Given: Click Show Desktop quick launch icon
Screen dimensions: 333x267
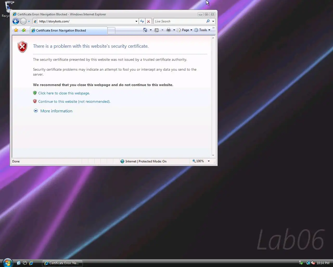Looking at the screenshot, I should coord(19,263).
